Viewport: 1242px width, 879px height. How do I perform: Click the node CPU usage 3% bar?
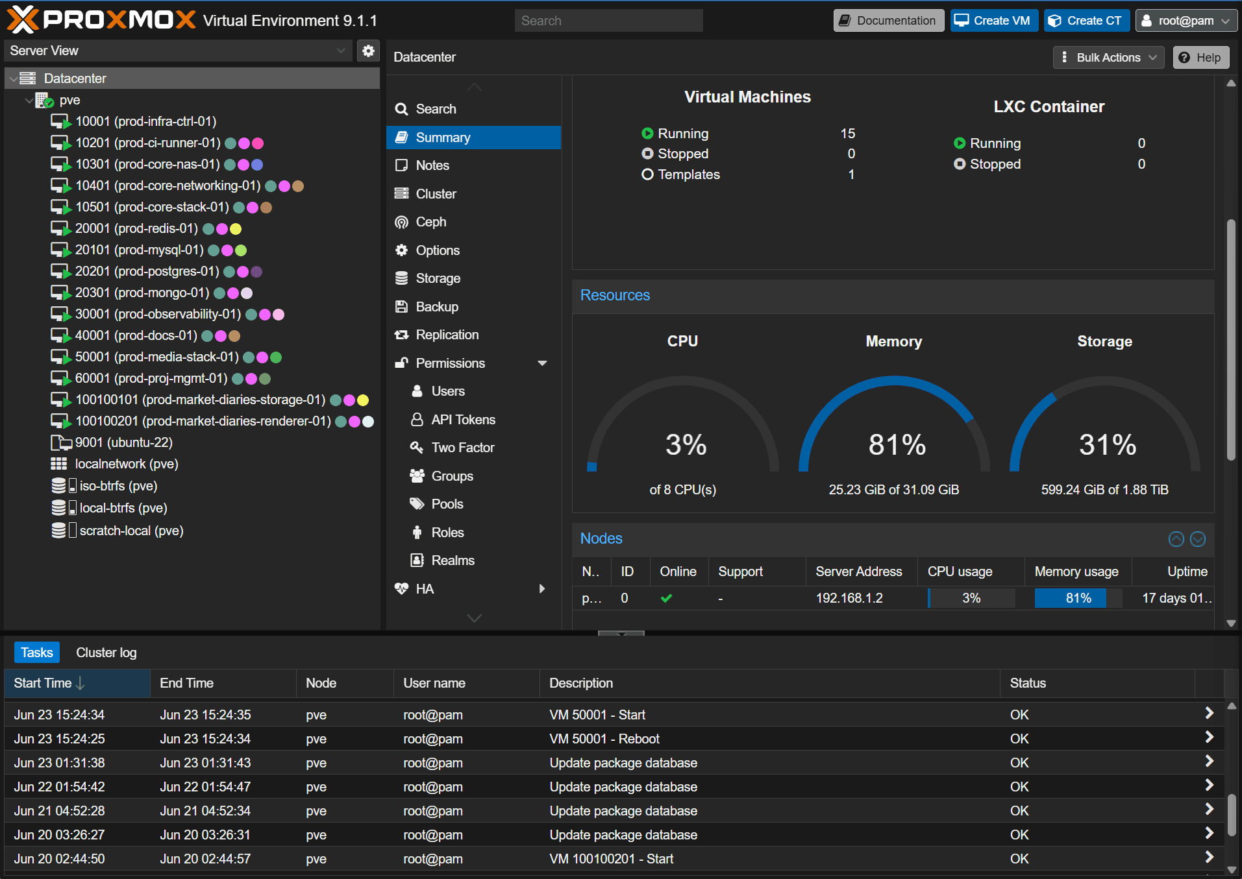(x=971, y=598)
